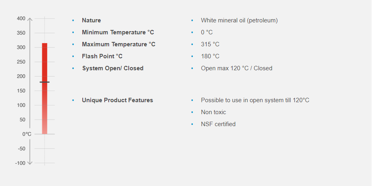Click the White mineral oil (petroleum) value
The width and height of the screenshot is (372, 186).
pos(239,20)
